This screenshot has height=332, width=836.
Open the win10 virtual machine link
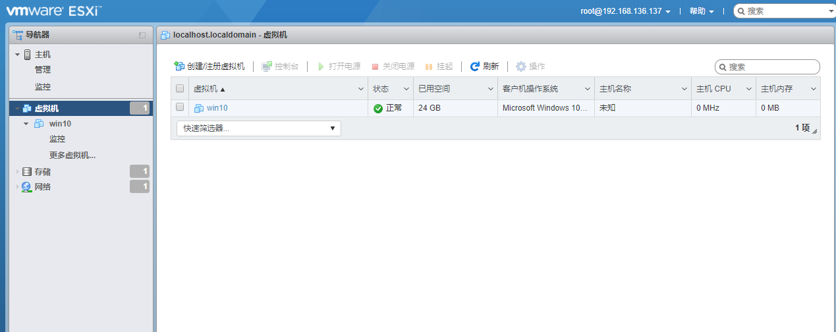(x=217, y=108)
